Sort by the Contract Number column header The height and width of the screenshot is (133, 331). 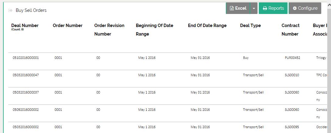coord(290,30)
